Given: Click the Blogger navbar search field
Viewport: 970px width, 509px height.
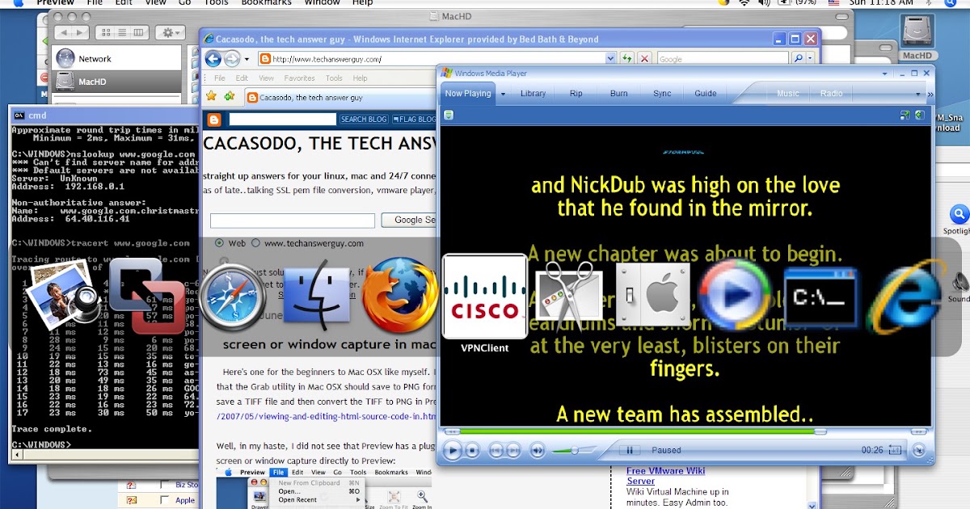Looking at the screenshot, I should [x=282, y=120].
